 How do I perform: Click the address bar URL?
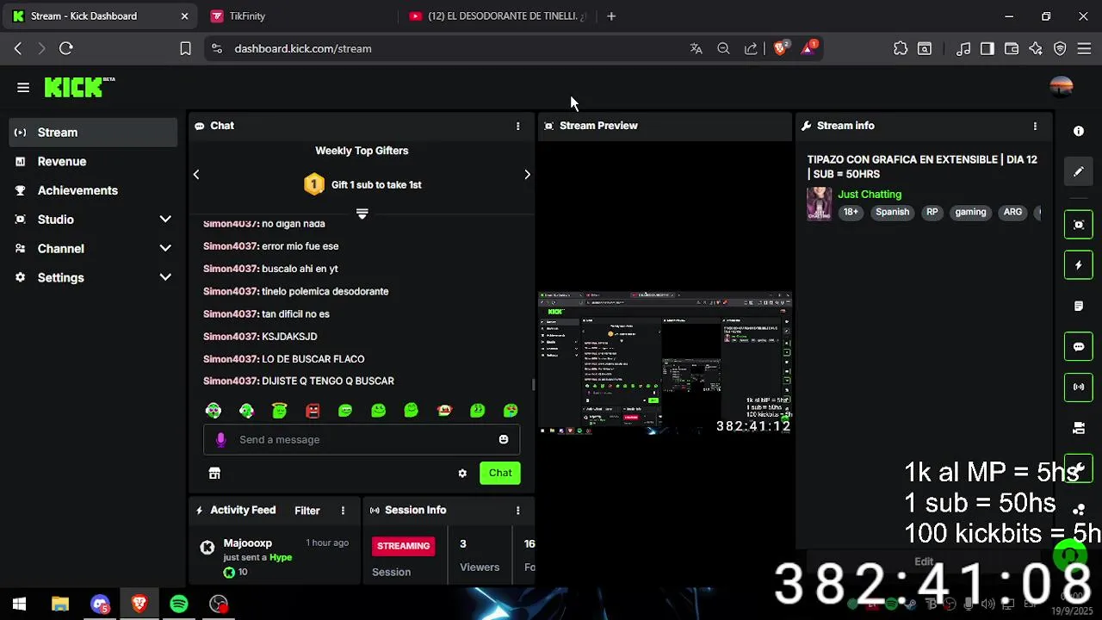(x=303, y=49)
